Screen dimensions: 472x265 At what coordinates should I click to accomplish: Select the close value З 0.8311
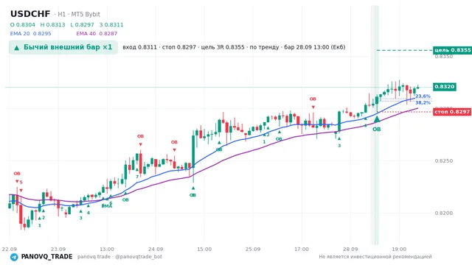111,25
